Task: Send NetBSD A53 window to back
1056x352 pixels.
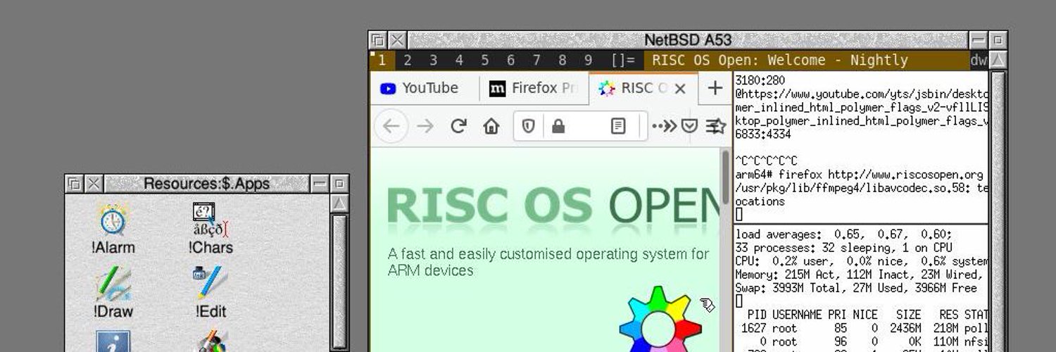Action: 378,40
